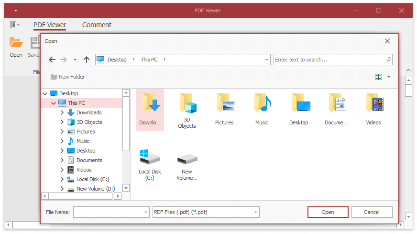The height and width of the screenshot is (234, 417).
Task: Expand the Music tree node
Action: coord(62,141)
